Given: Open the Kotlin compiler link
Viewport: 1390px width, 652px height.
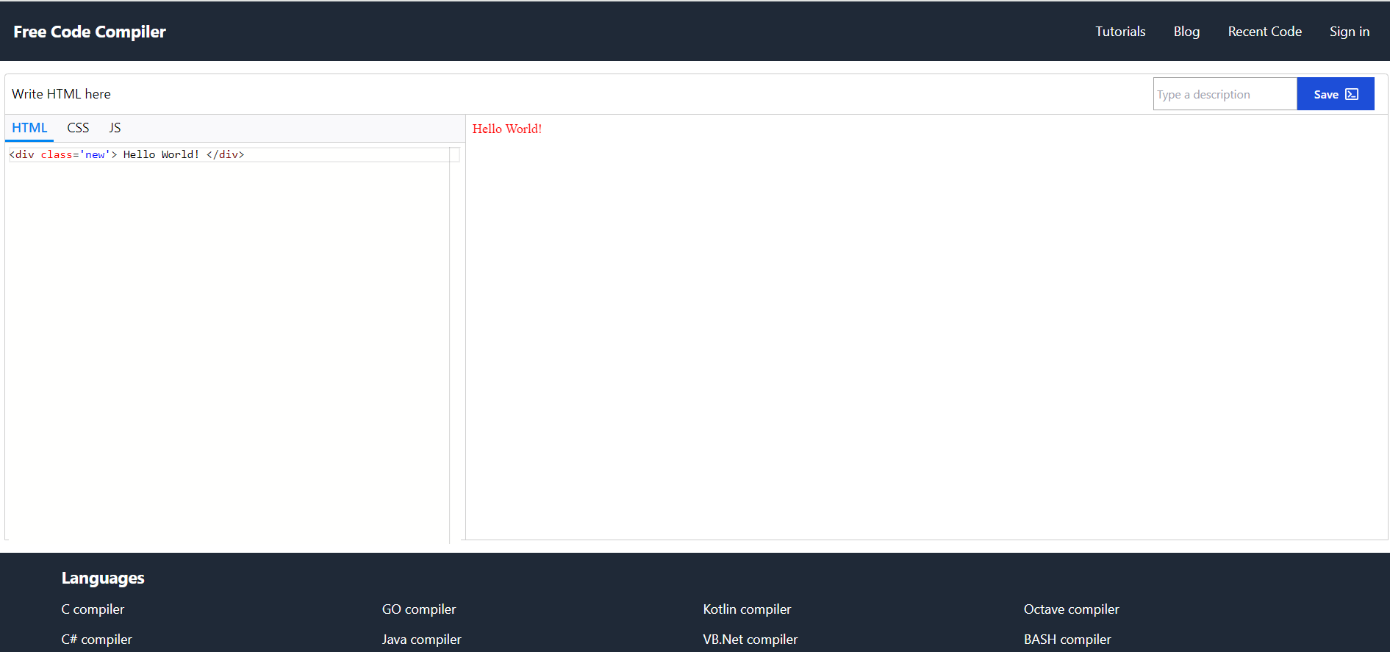Looking at the screenshot, I should coord(747,609).
